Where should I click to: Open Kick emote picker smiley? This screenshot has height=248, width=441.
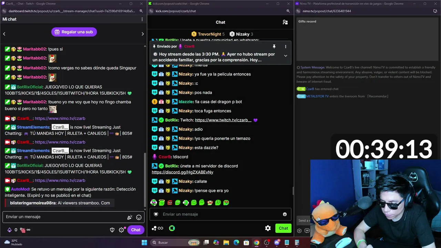click(x=285, y=214)
